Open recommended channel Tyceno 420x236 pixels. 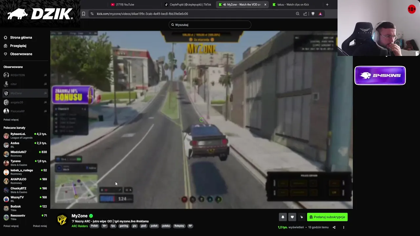point(25,163)
